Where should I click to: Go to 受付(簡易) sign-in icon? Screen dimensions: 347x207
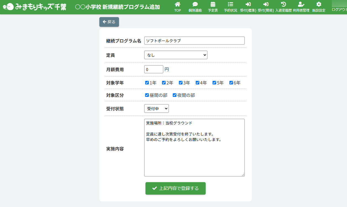pyautogui.click(x=266, y=4)
